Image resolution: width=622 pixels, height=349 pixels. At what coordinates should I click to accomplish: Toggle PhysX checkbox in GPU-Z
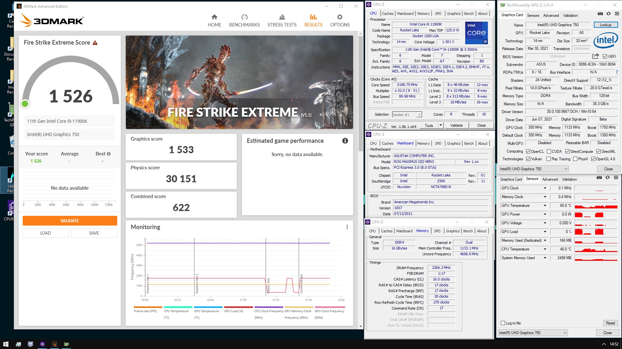(x=575, y=159)
